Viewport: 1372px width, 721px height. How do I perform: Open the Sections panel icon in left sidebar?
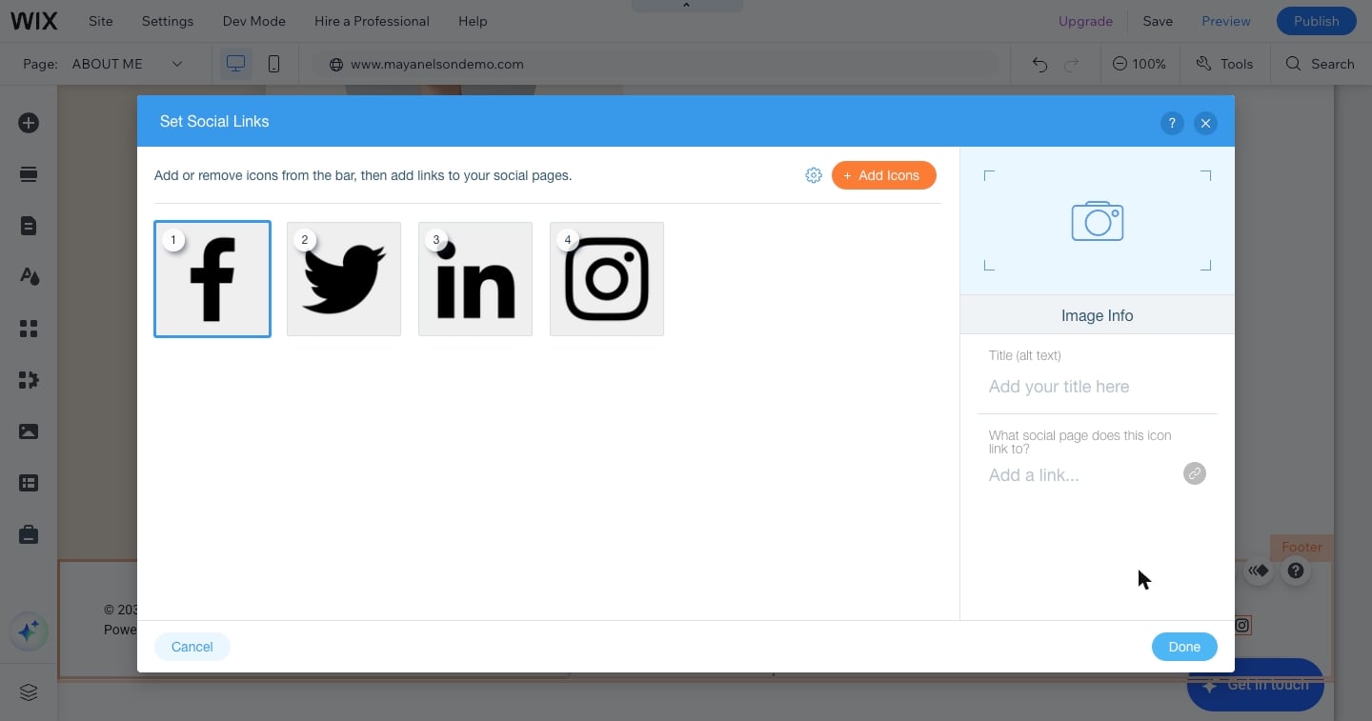[29, 174]
